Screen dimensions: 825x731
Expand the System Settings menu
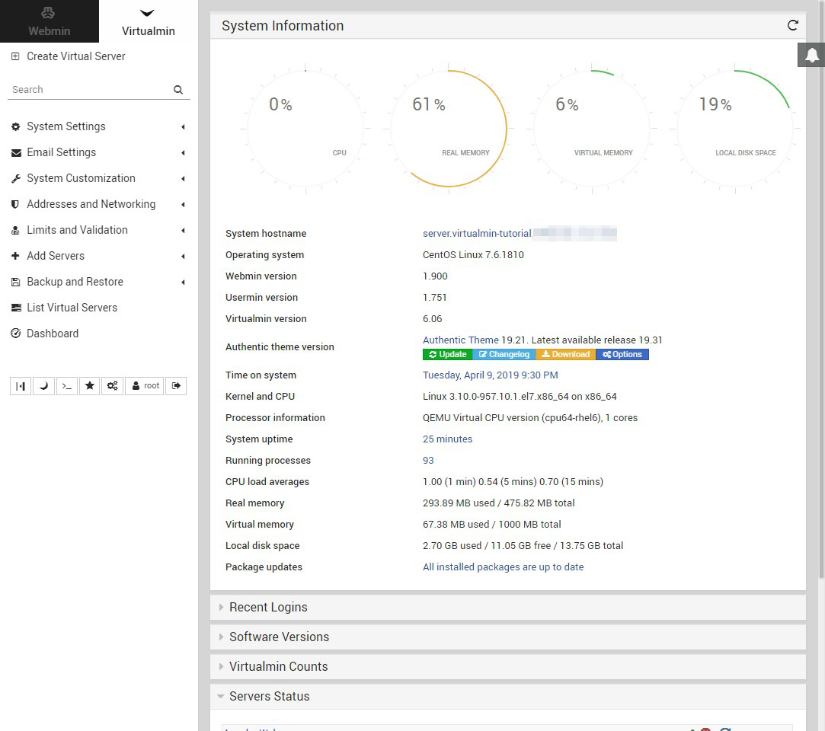(x=98, y=126)
